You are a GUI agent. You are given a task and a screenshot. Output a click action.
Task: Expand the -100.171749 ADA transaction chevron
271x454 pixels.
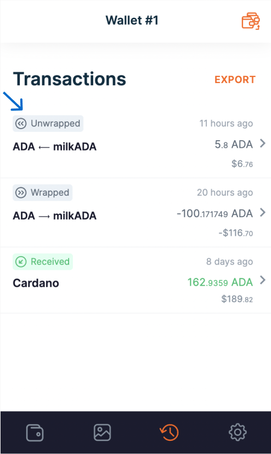click(x=262, y=212)
